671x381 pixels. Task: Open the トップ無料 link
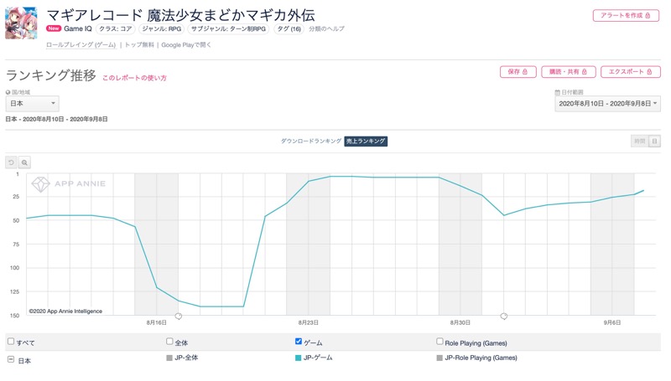click(139, 45)
